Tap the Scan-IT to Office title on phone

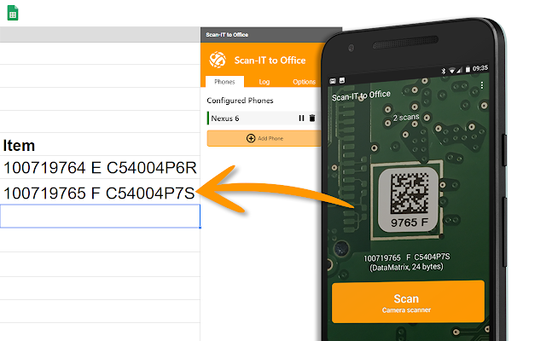click(361, 95)
